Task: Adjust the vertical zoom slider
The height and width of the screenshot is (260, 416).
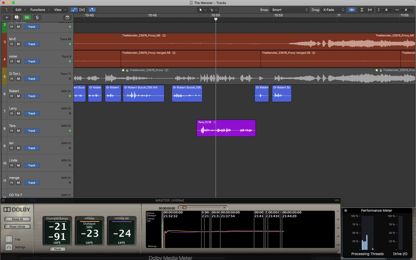Action: (x=386, y=10)
